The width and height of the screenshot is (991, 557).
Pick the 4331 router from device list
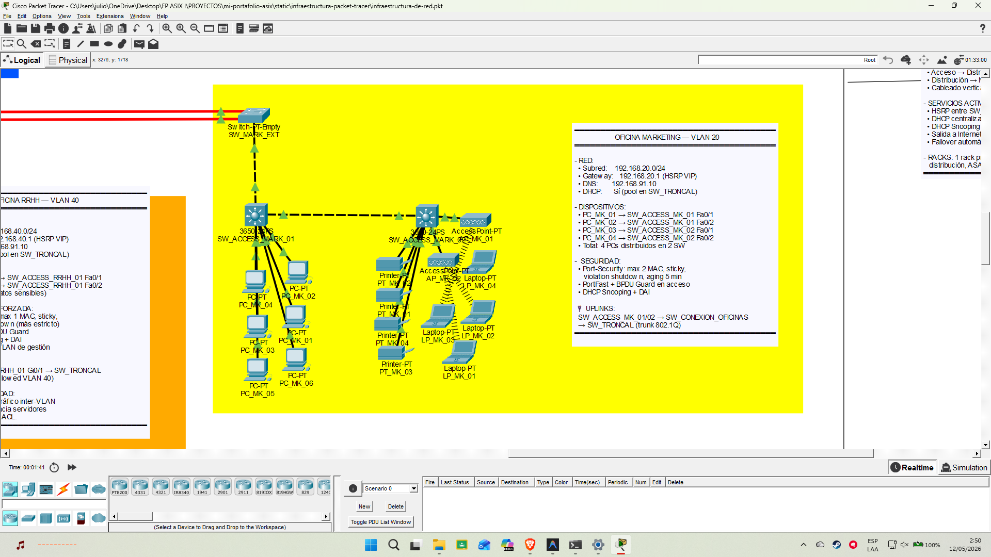pyautogui.click(x=140, y=487)
